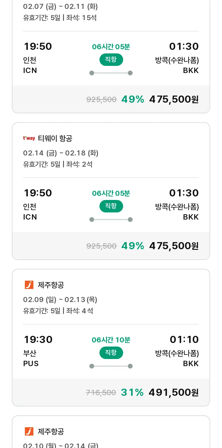Click the Jeju Air logo on the 02.10 flight
The image size is (222, 448).
(29, 431)
